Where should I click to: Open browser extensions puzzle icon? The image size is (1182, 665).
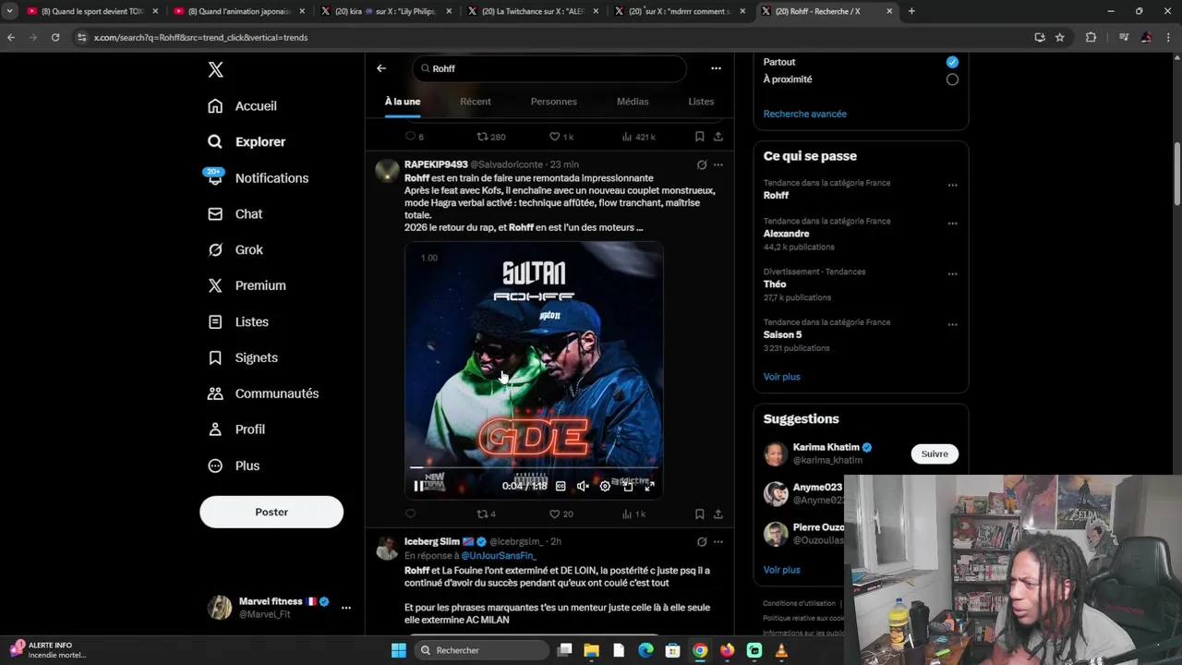tap(1091, 37)
